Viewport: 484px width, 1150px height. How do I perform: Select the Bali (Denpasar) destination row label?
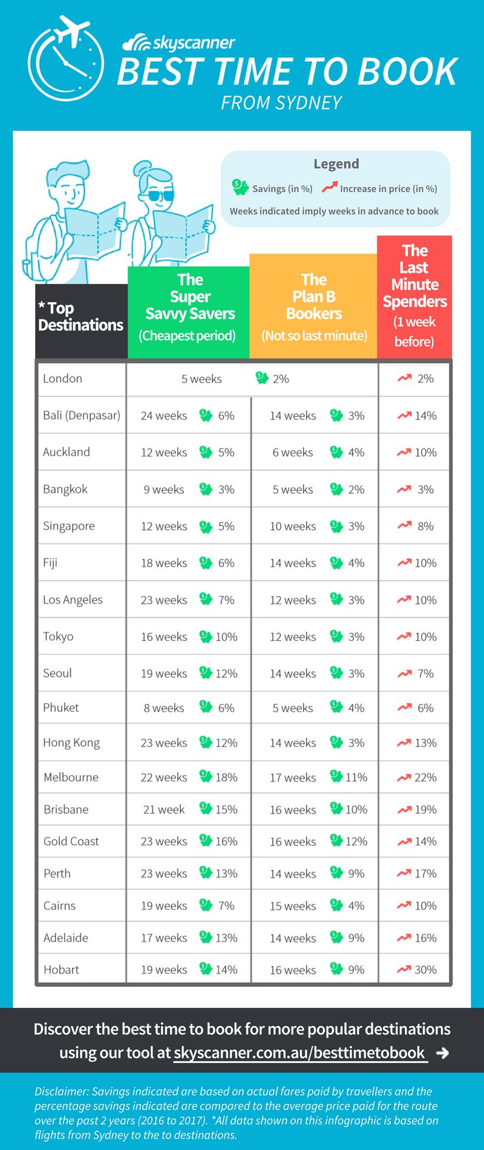click(x=82, y=415)
